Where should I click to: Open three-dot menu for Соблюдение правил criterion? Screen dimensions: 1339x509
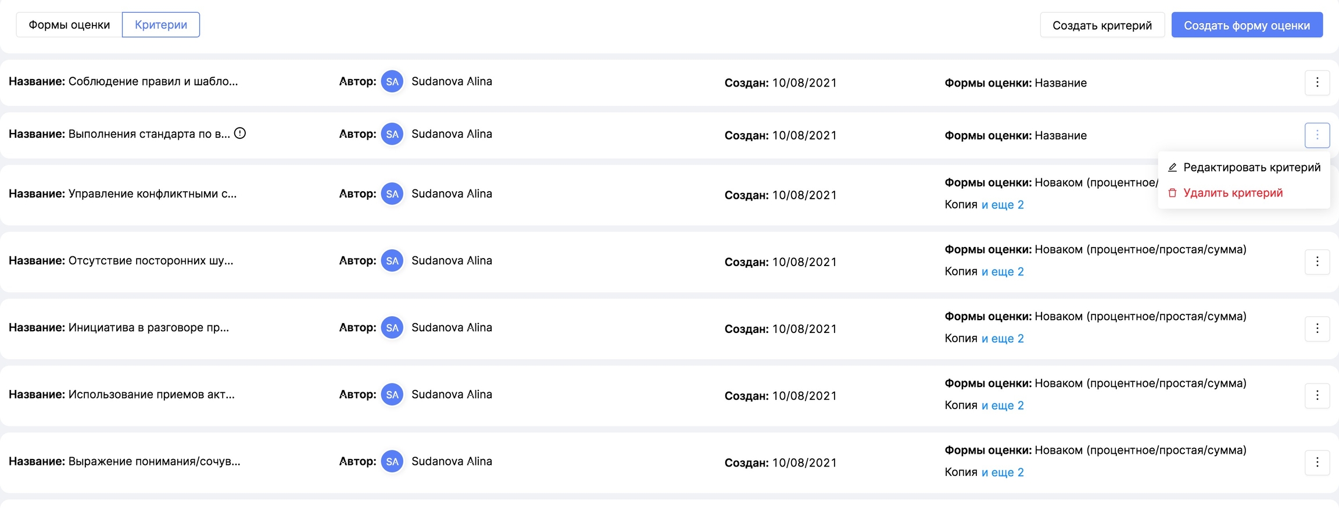point(1317,83)
